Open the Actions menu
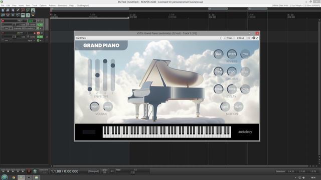The width and height of the screenshot is (321, 180). pos(52,5)
